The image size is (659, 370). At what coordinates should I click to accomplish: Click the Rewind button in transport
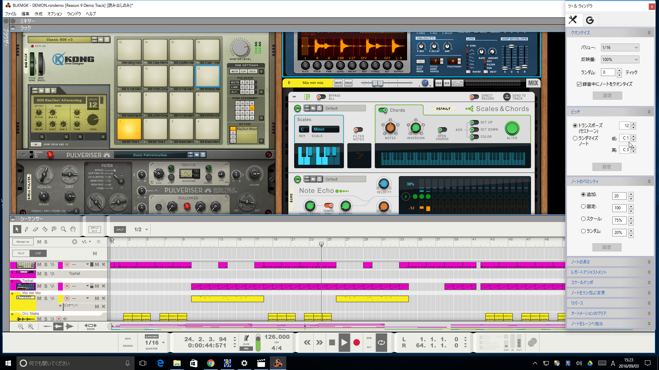(x=307, y=342)
